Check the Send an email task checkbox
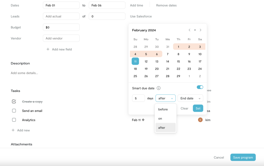The height and width of the screenshot is (166, 264). [x=14, y=111]
